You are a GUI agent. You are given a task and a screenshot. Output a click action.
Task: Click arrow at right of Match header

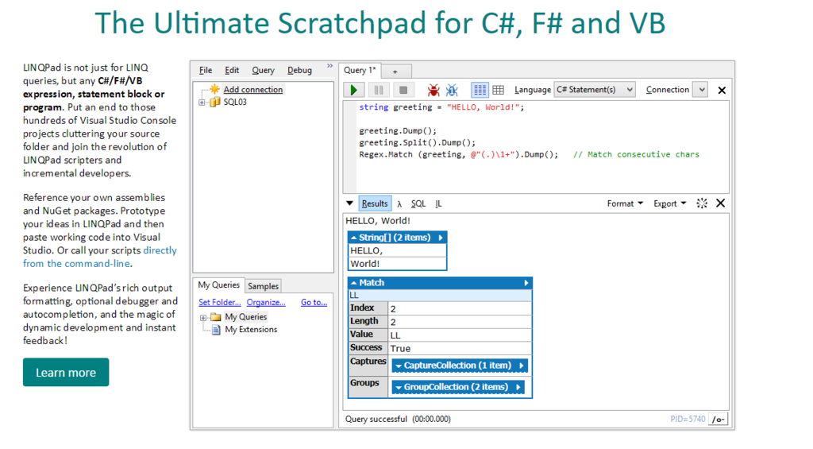(526, 283)
